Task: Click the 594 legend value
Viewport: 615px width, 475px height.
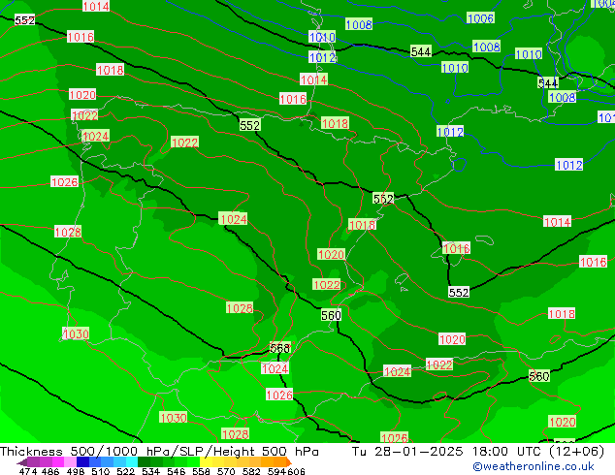Action: pos(276,471)
